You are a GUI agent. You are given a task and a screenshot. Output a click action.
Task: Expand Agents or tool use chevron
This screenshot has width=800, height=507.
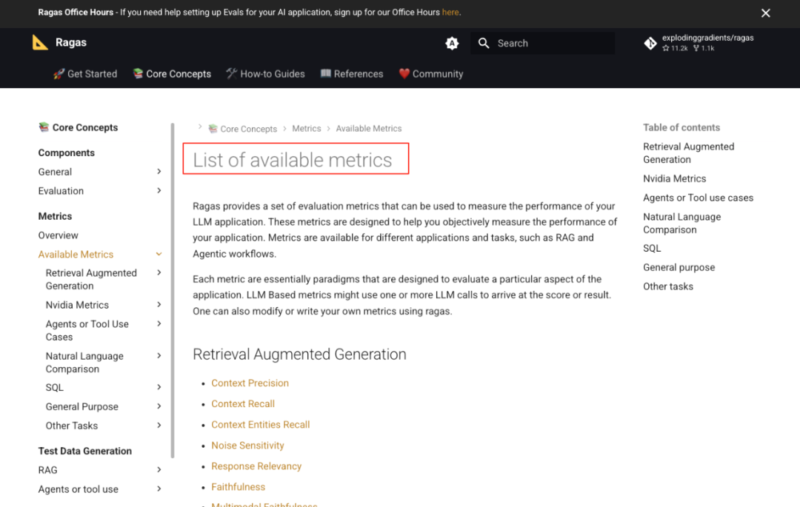coord(159,489)
